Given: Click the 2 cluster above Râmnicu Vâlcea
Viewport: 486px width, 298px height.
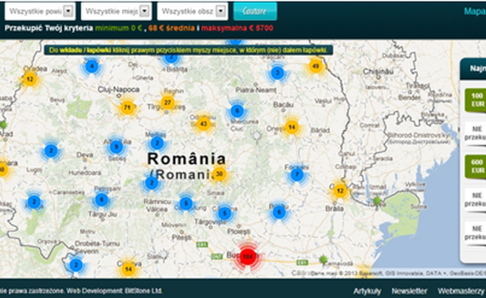Looking at the screenshot, I should (152, 183).
